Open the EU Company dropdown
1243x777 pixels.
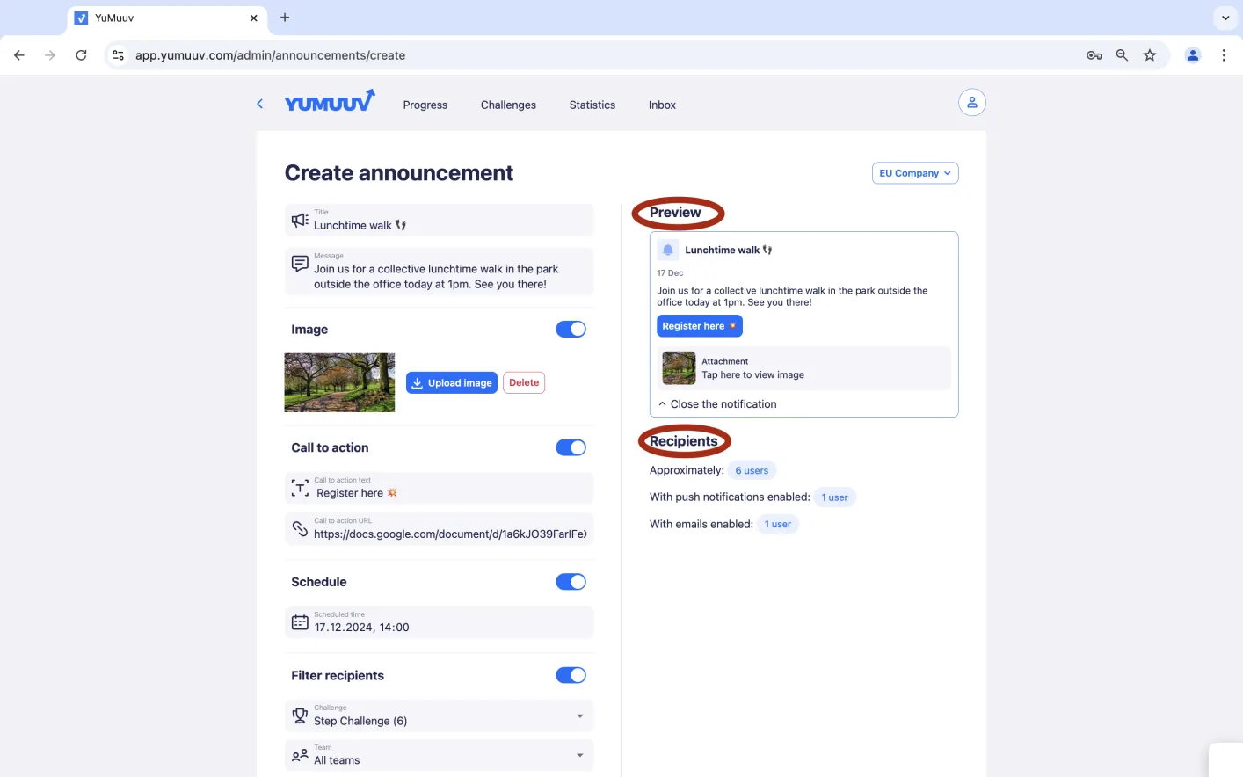(915, 173)
